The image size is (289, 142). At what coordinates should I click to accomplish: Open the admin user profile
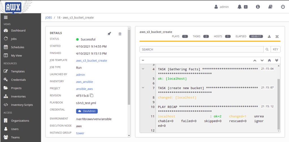222,7
